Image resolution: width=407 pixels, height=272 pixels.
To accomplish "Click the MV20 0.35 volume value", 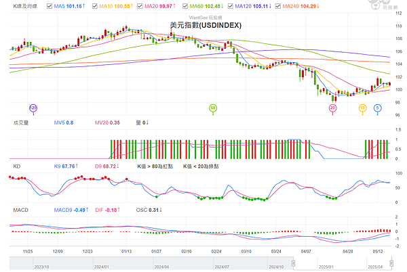I will click(x=107, y=122).
